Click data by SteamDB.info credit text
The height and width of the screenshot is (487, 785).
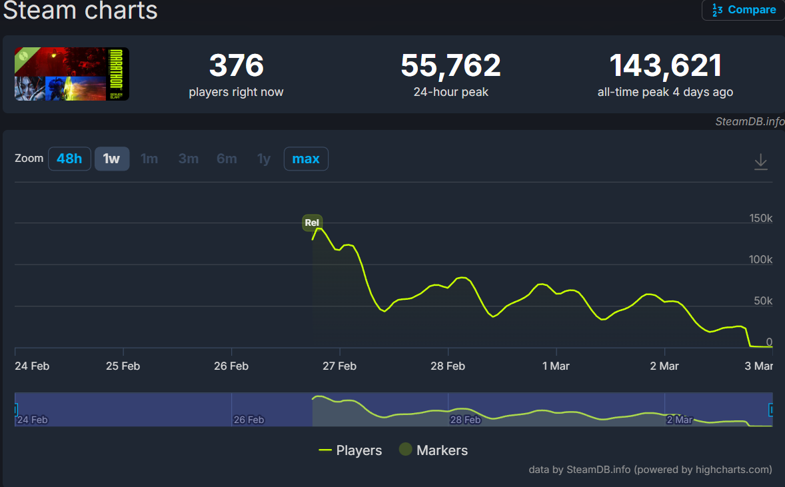650,470
